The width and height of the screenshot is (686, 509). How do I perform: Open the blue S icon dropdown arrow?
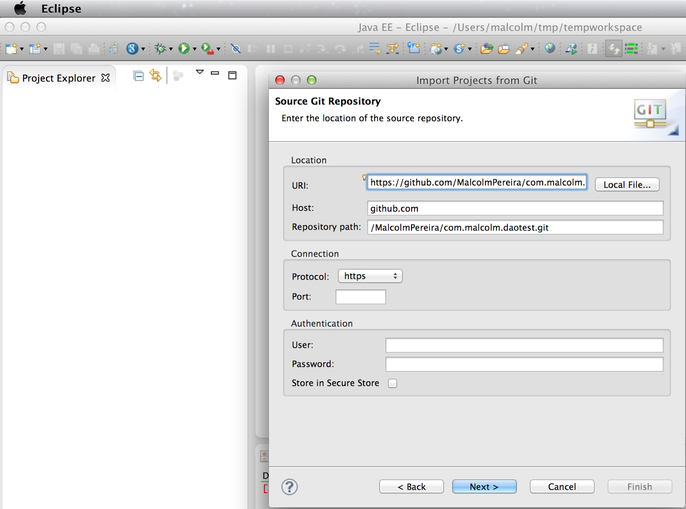(x=470, y=49)
